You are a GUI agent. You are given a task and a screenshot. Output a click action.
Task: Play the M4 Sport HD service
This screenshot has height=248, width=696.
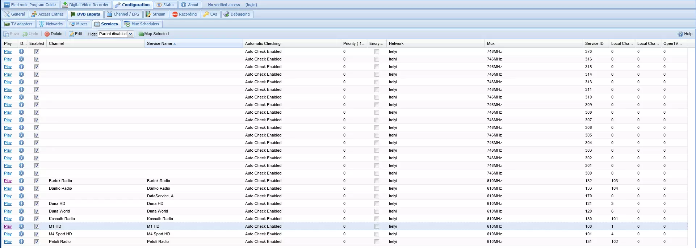coord(8,234)
